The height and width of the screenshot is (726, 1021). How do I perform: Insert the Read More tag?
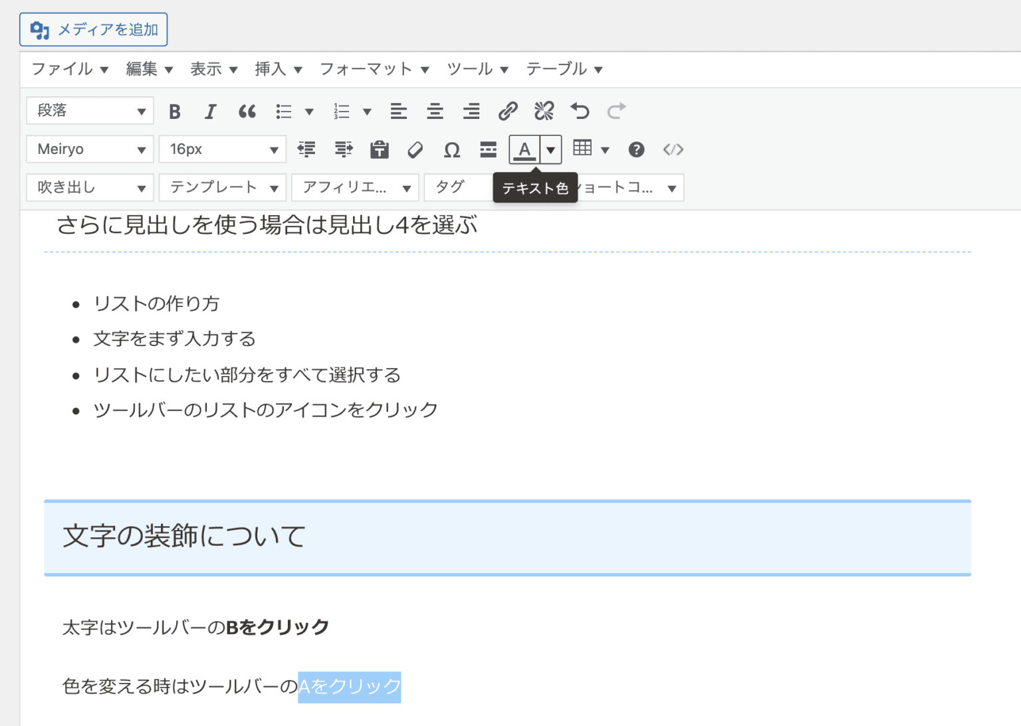point(487,149)
